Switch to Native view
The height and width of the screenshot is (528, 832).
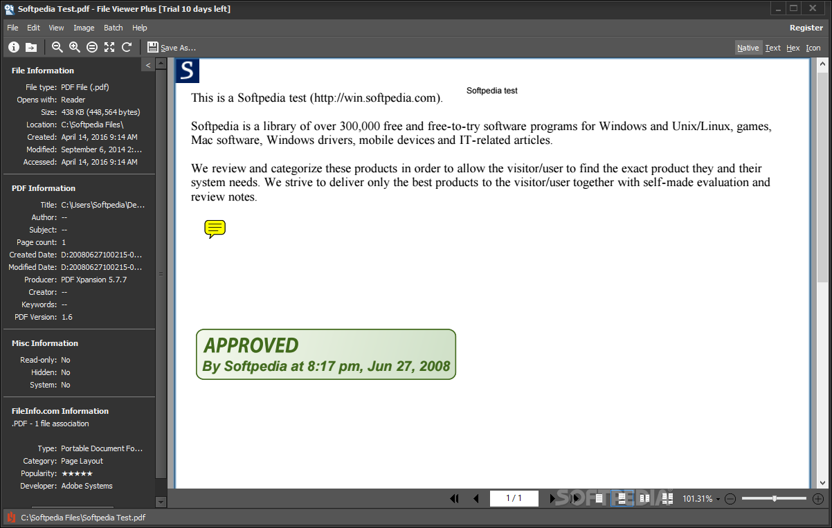tap(748, 48)
